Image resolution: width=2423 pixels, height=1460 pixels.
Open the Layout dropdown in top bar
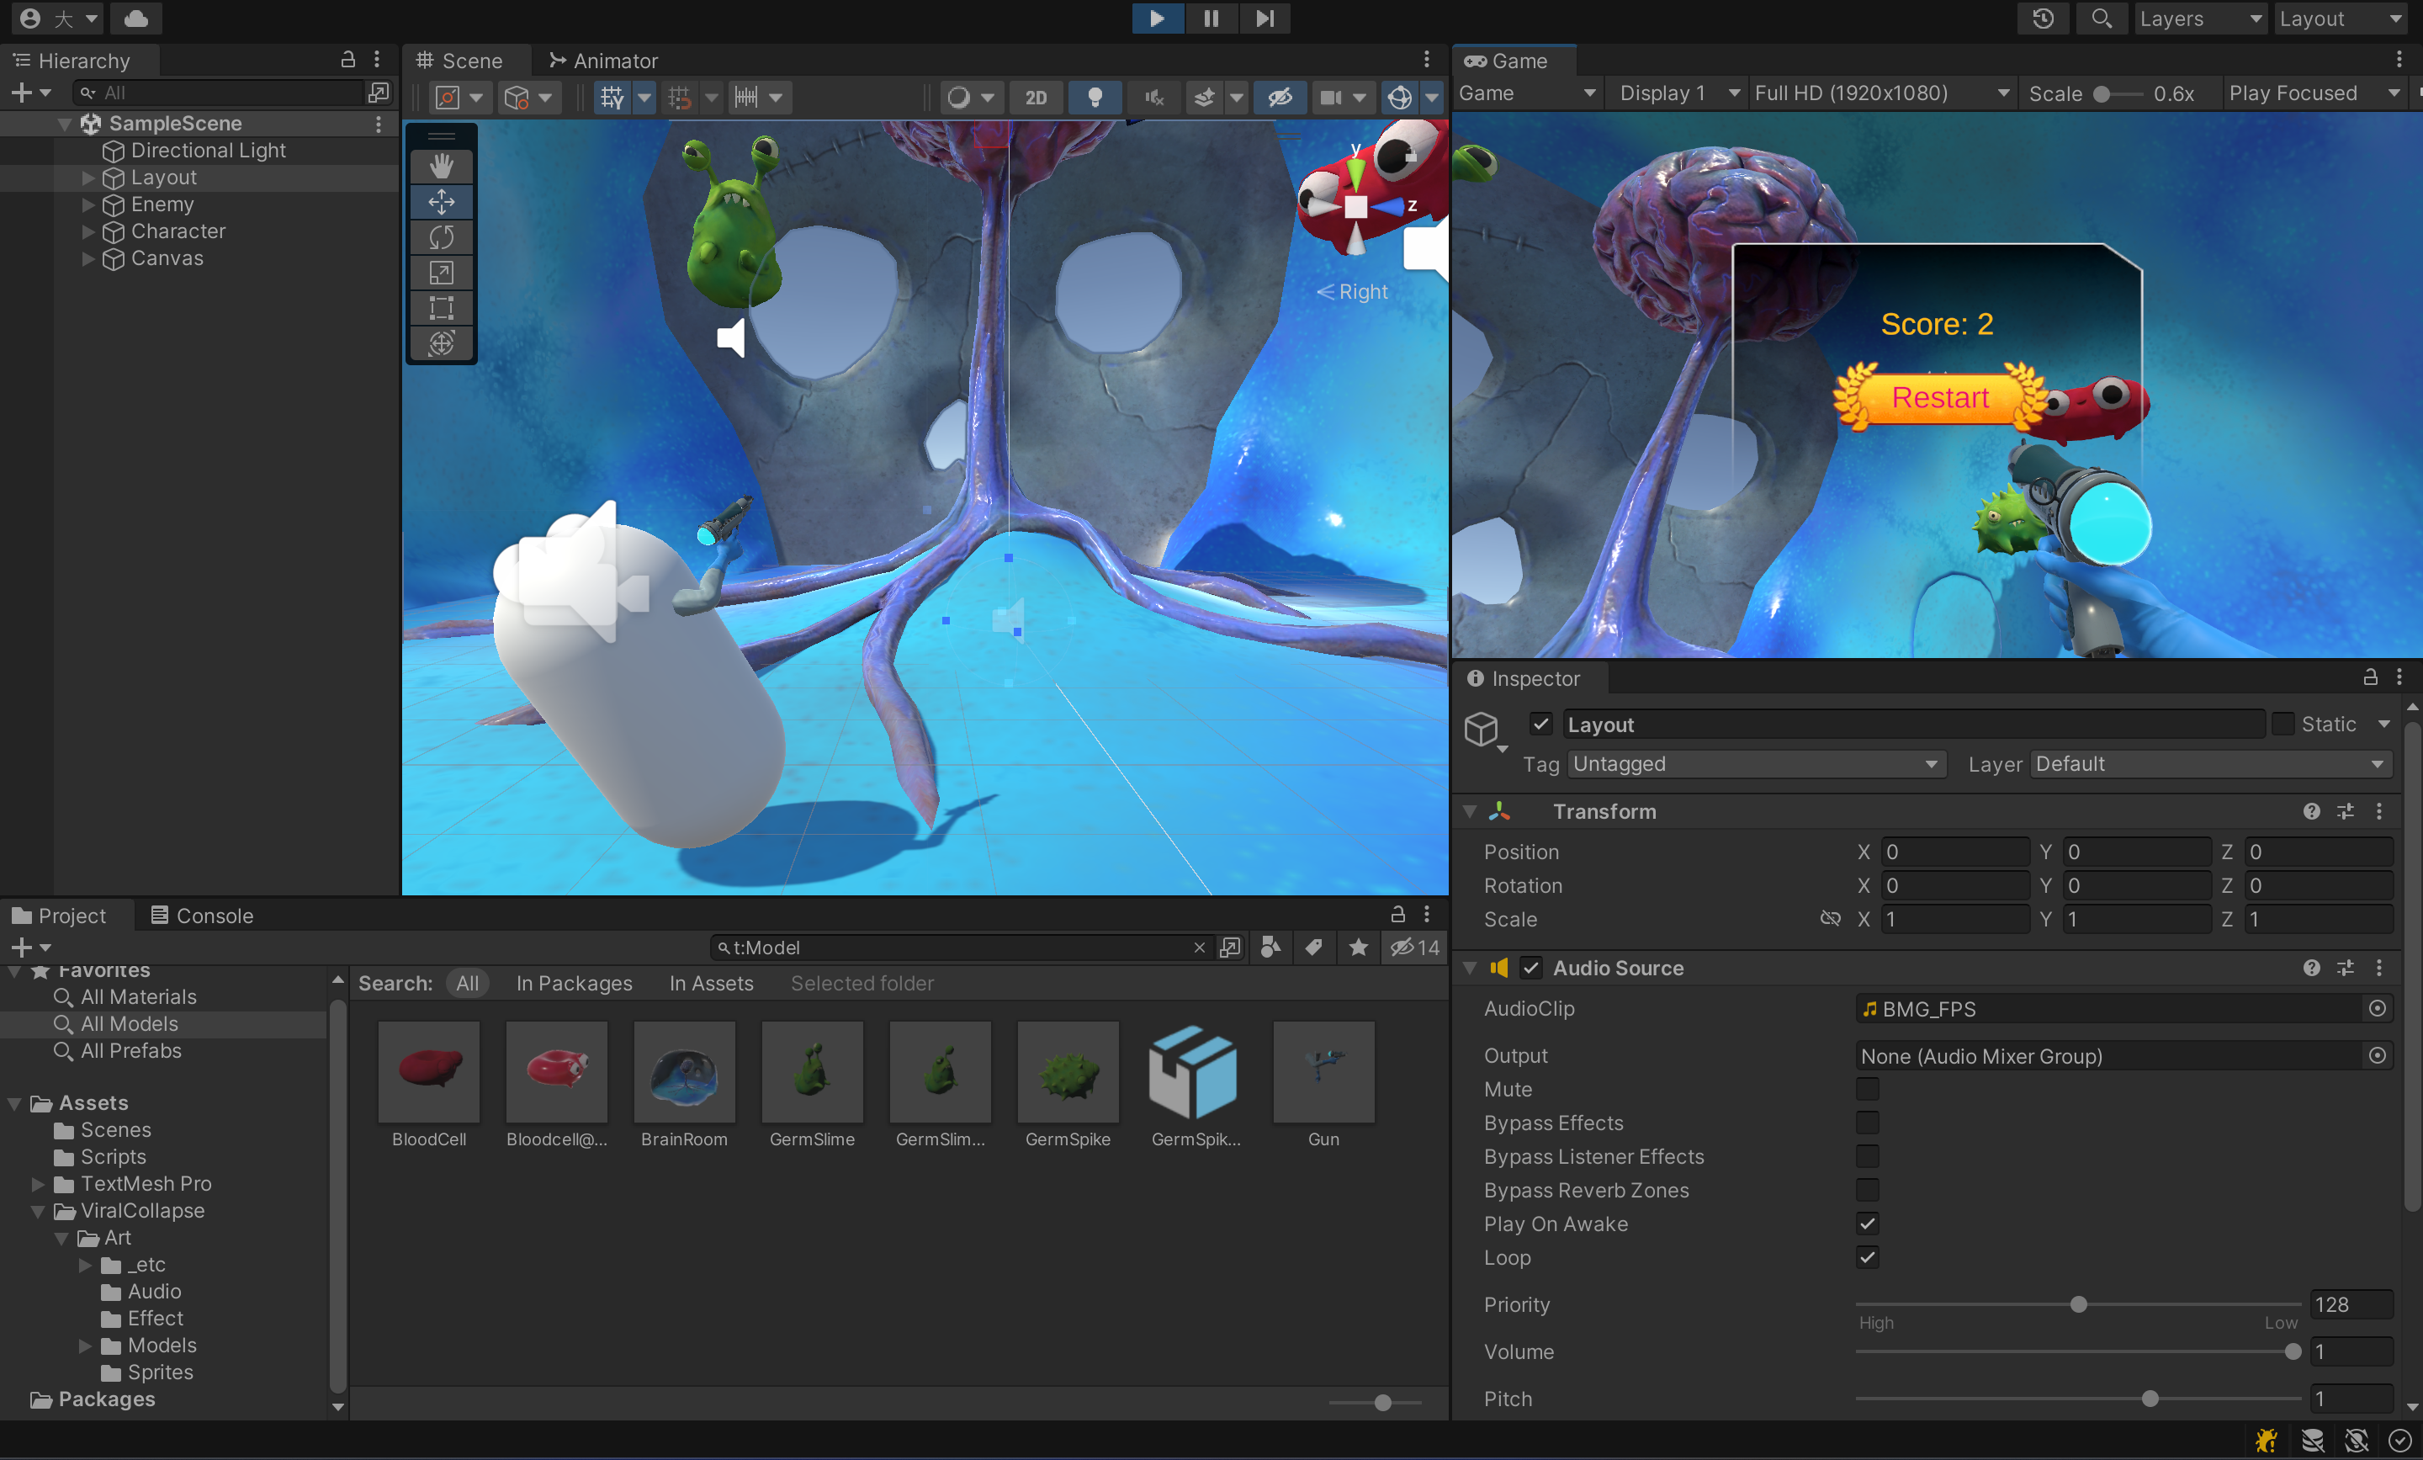point(2340,19)
